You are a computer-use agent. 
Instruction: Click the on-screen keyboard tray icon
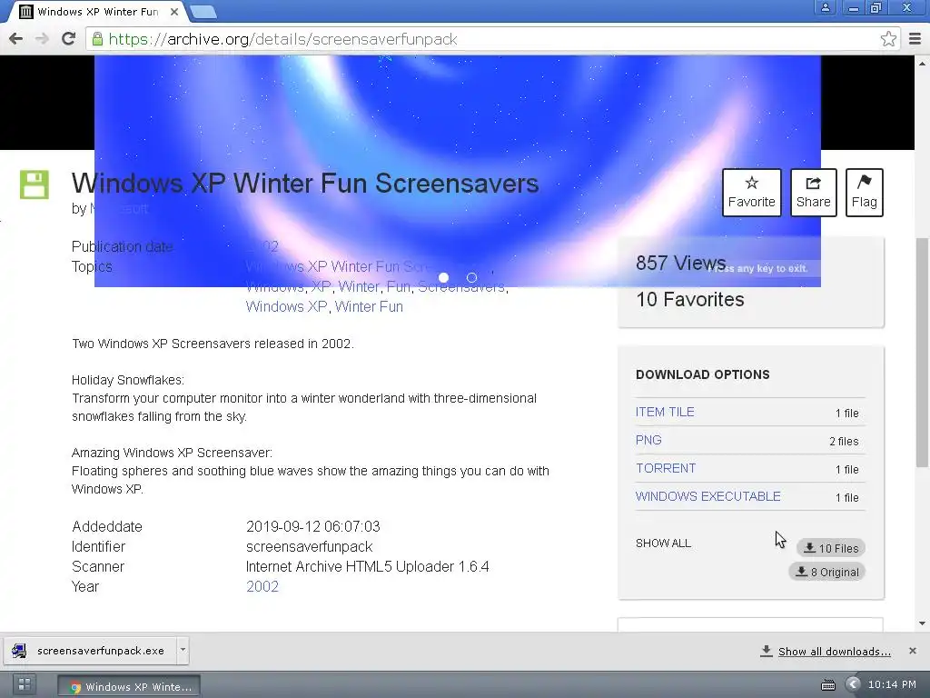pos(828,685)
